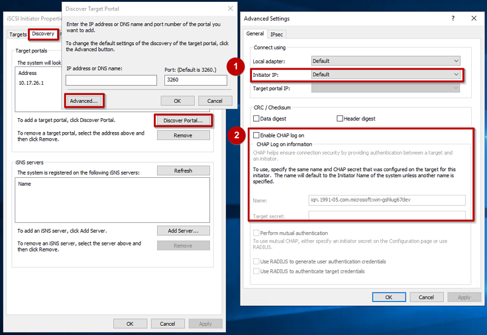Remove the selected target portal
Viewport: 487px width, 335px height.
(x=183, y=135)
